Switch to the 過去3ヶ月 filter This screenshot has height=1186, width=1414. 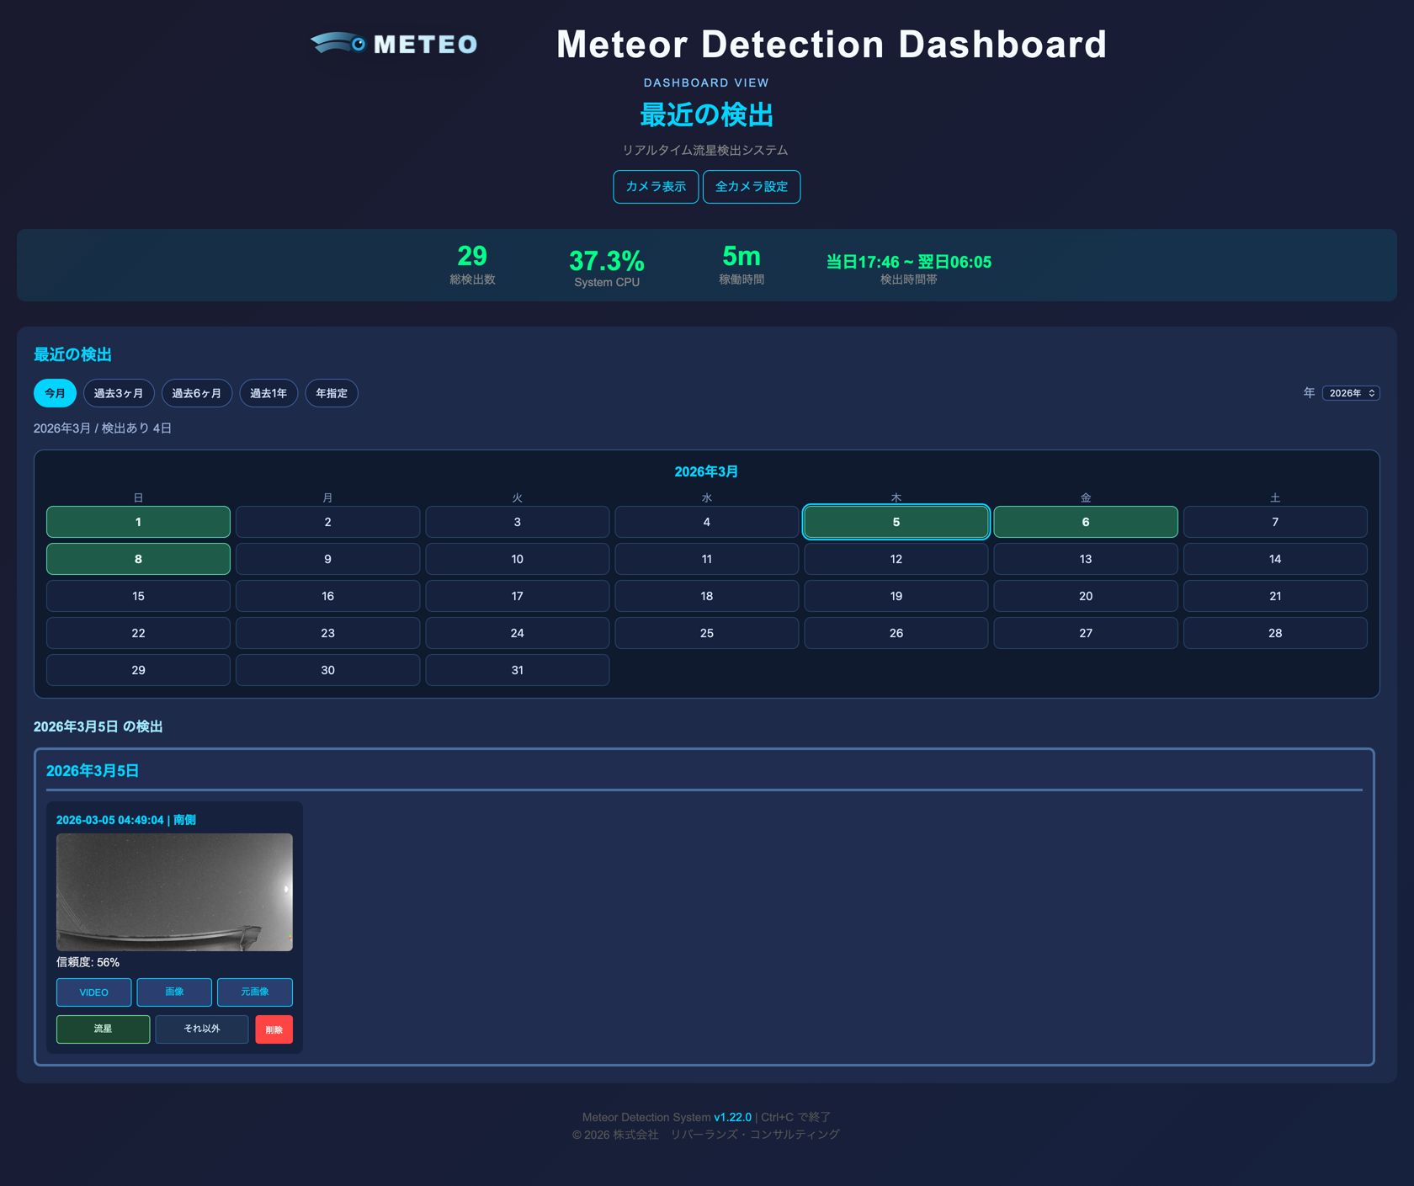pos(119,393)
